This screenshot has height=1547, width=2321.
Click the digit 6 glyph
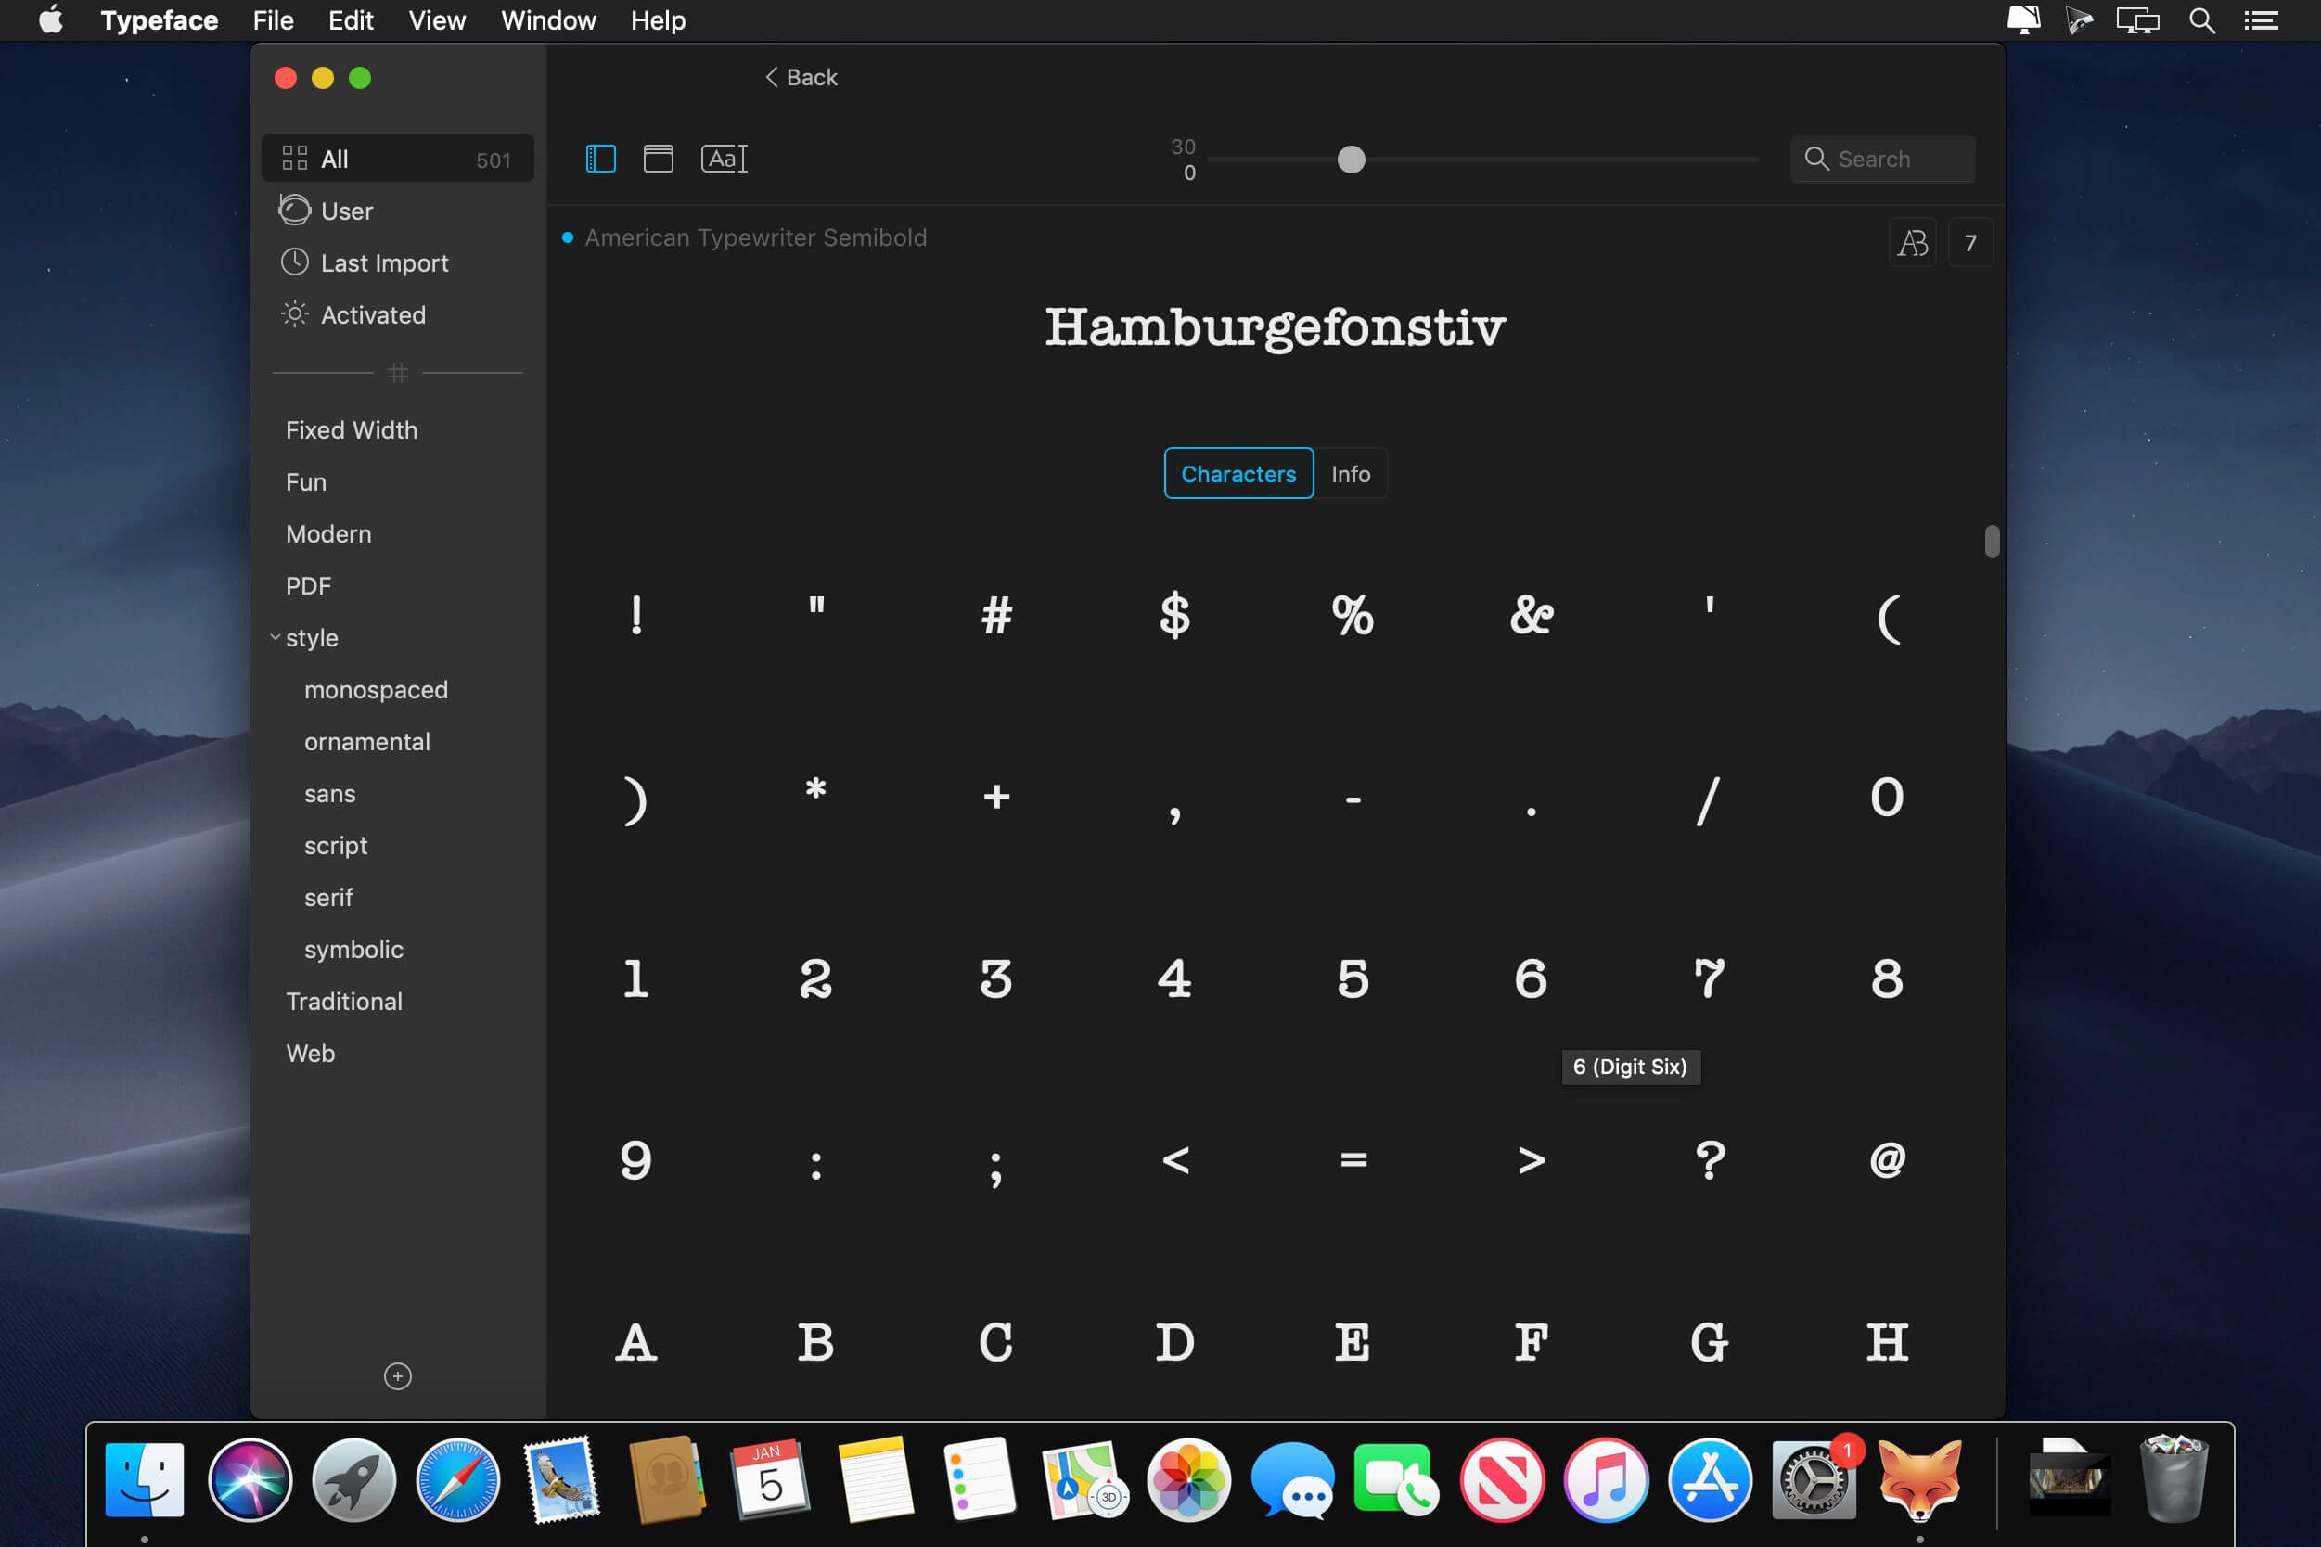[x=1531, y=978]
